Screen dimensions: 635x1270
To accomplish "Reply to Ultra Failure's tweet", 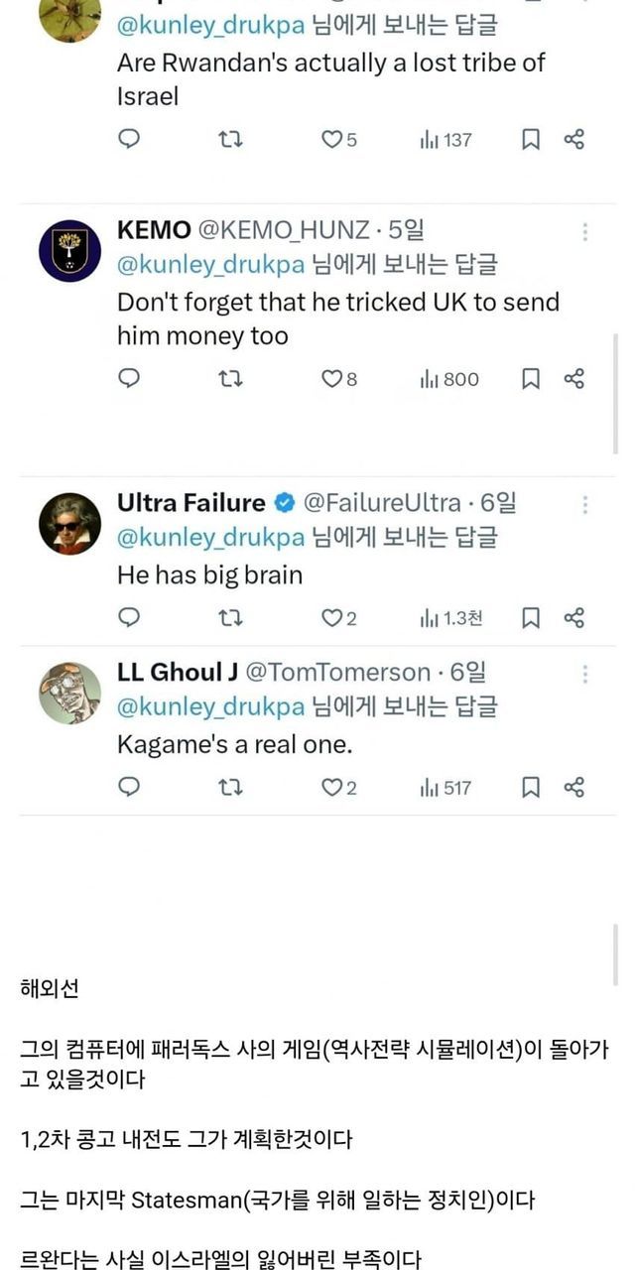I will point(129,618).
